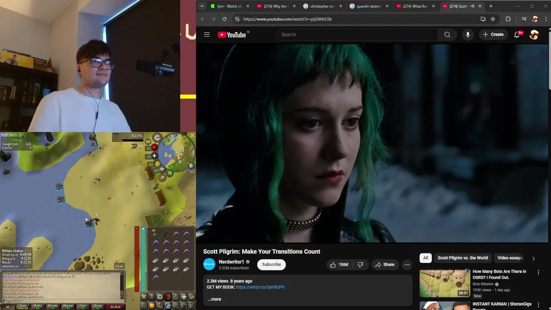
Task: Open the spellbook tab in game
Action: pyautogui.click(x=192, y=297)
